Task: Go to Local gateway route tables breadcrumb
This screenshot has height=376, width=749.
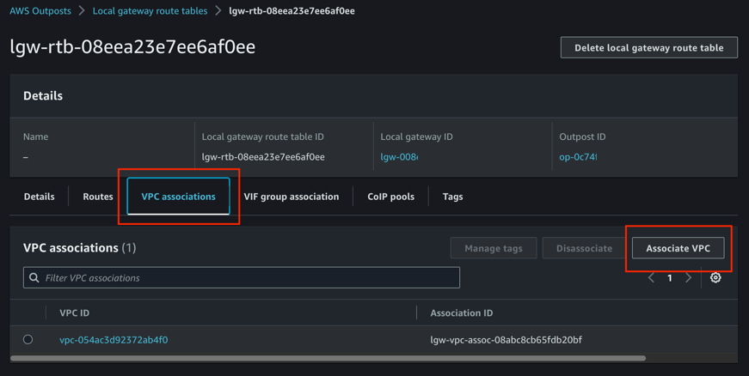Action: pyautogui.click(x=150, y=11)
